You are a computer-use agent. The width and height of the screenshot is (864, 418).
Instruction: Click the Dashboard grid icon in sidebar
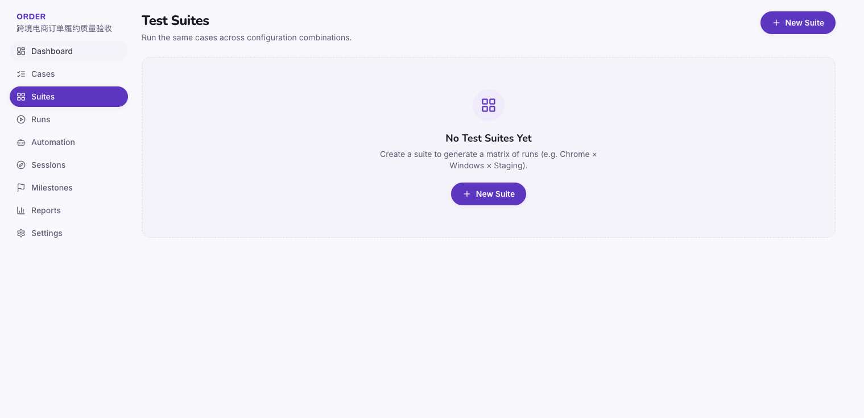[x=21, y=51]
